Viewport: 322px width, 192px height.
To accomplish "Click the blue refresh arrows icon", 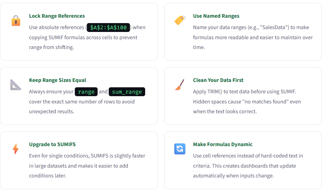I will click(x=180, y=149).
